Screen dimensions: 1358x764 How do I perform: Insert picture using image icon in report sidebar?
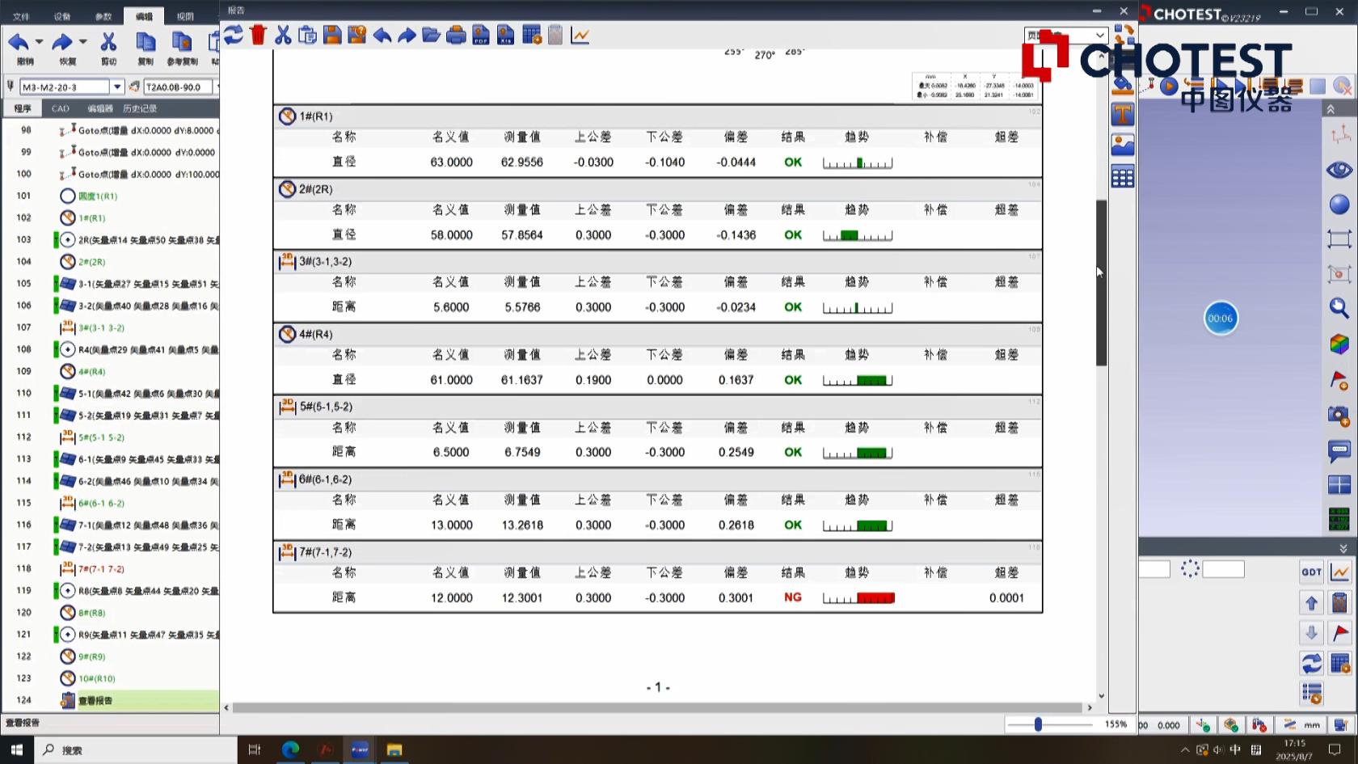(1123, 146)
